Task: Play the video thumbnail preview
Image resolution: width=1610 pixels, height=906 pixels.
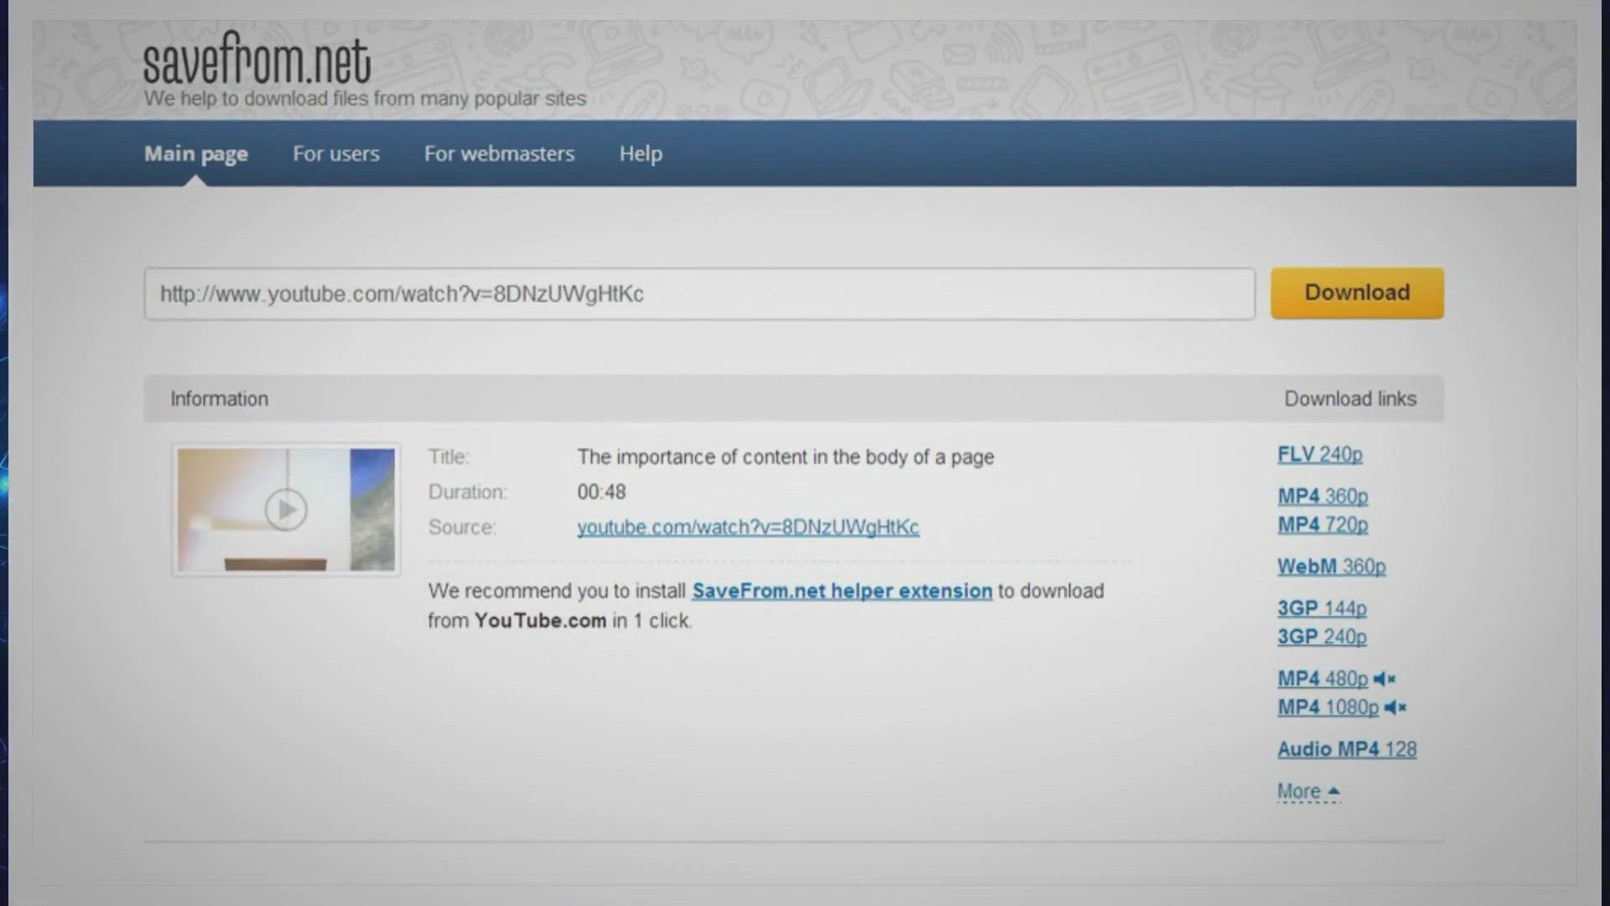Action: (x=286, y=509)
